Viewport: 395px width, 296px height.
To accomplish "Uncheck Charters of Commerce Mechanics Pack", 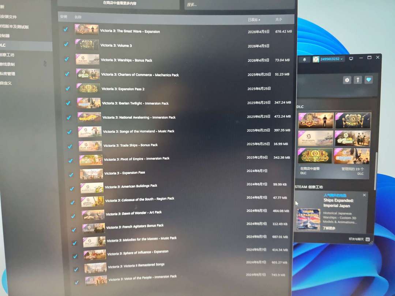I will (x=67, y=74).
